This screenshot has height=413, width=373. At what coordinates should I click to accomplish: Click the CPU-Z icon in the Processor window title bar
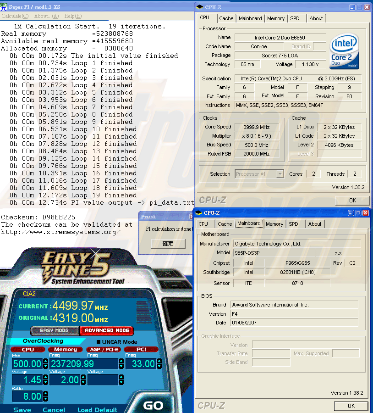pos(200,7)
